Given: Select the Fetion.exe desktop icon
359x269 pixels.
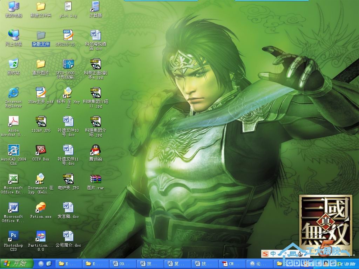Looking at the screenshot, I should (x=41, y=208).
